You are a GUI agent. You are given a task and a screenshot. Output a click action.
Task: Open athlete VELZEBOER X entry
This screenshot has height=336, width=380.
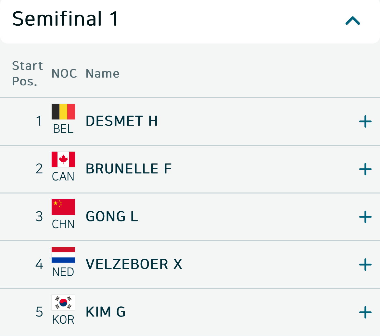pos(134,265)
